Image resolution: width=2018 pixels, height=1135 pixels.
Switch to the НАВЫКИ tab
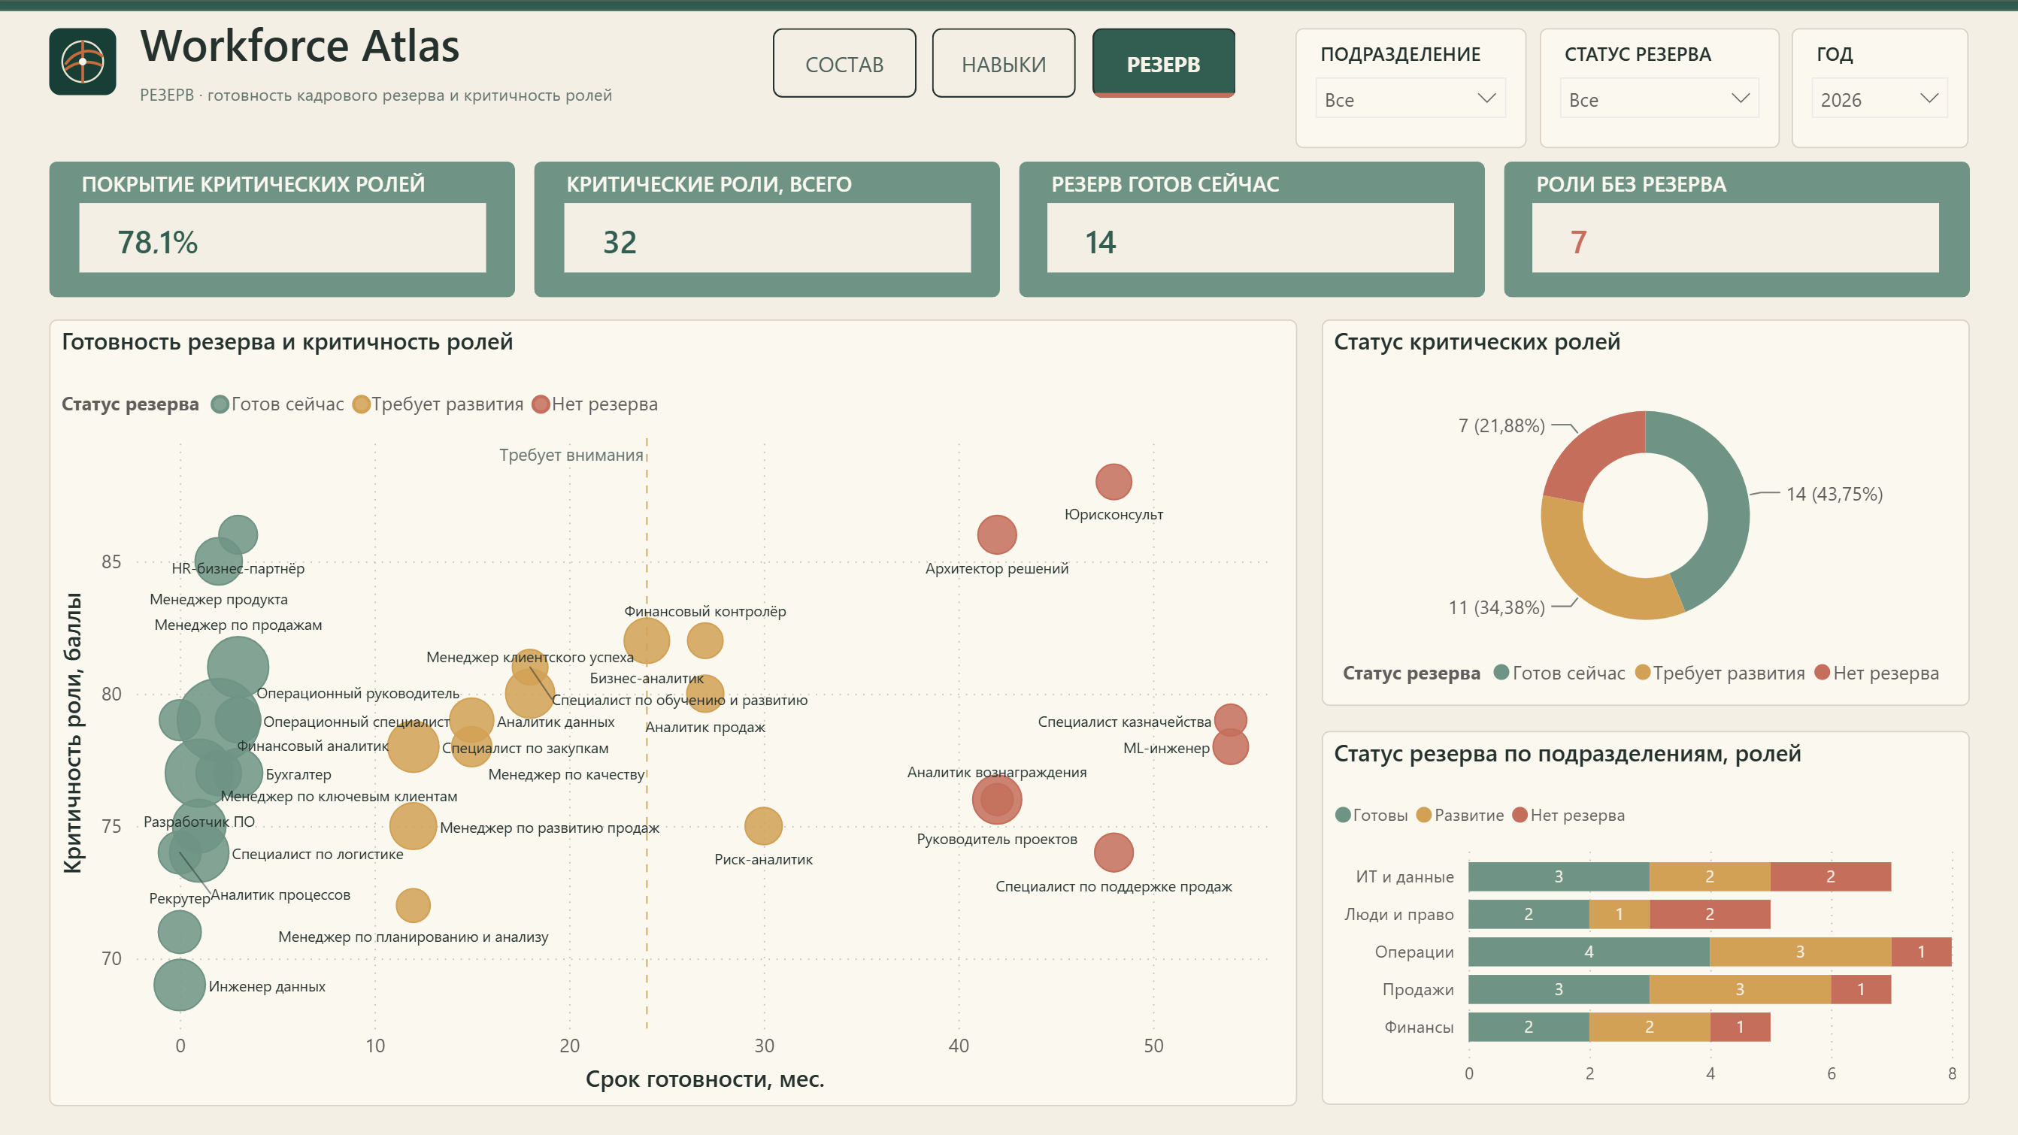(1004, 63)
